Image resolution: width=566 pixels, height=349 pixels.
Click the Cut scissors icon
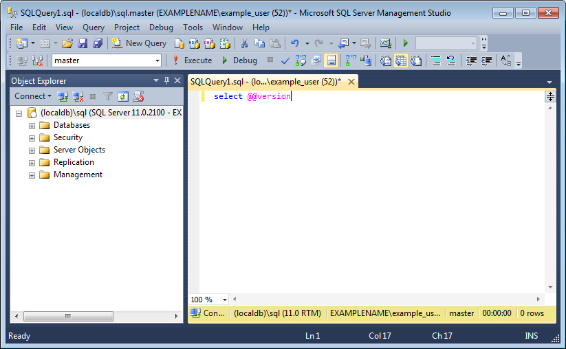pyautogui.click(x=244, y=44)
